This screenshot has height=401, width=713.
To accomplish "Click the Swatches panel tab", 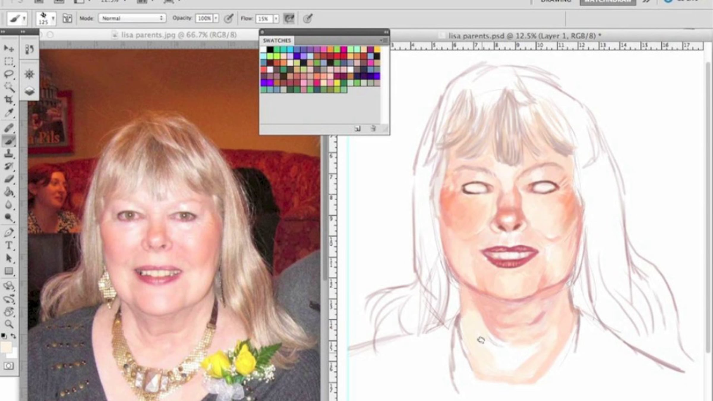I will pos(277,40).
